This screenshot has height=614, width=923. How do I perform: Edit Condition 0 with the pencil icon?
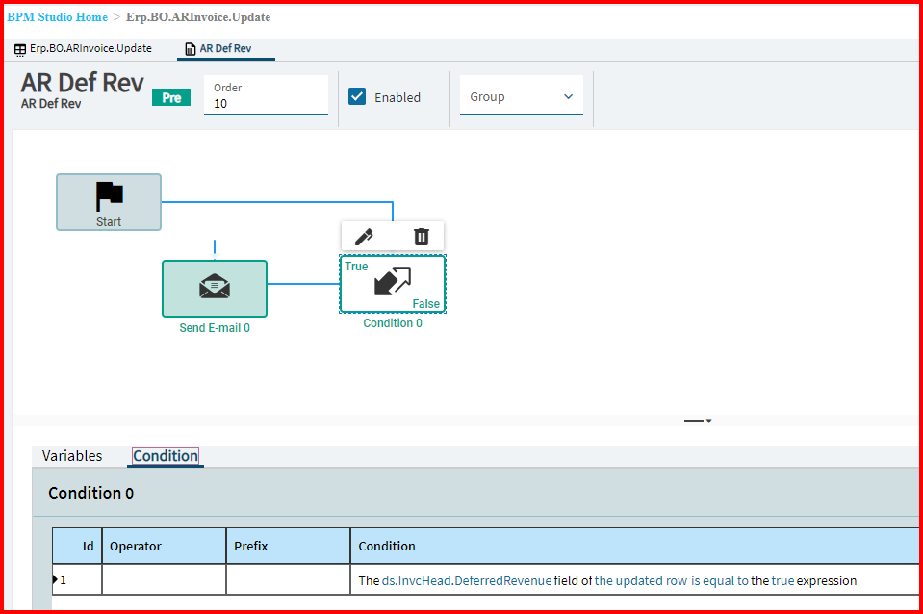tap(364, 237)
